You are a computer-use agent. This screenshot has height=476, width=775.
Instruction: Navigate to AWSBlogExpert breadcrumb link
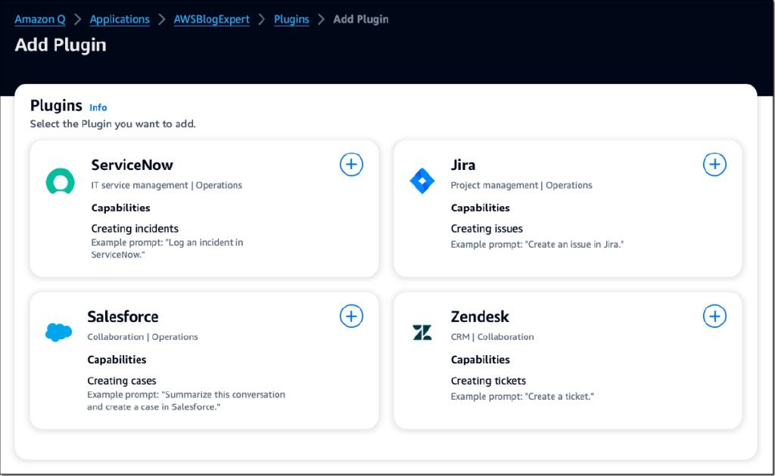click(x=211, y=20)
